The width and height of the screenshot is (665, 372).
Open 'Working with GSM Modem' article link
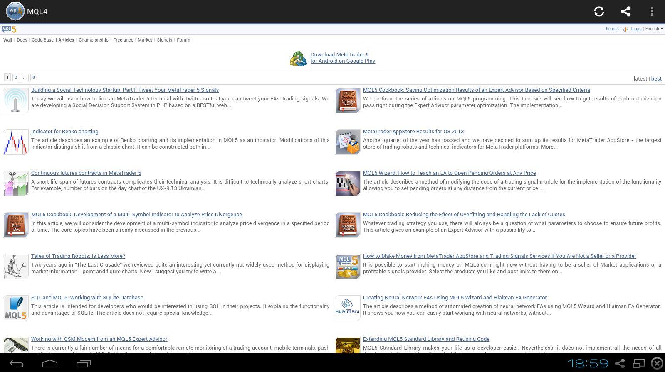click(x=99, y=339)
